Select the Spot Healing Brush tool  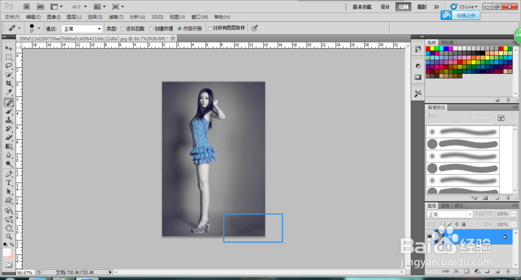[9, 102]
